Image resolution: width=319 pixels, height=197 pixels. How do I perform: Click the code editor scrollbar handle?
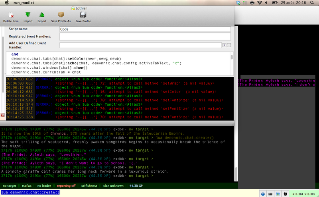pos(232,56)
